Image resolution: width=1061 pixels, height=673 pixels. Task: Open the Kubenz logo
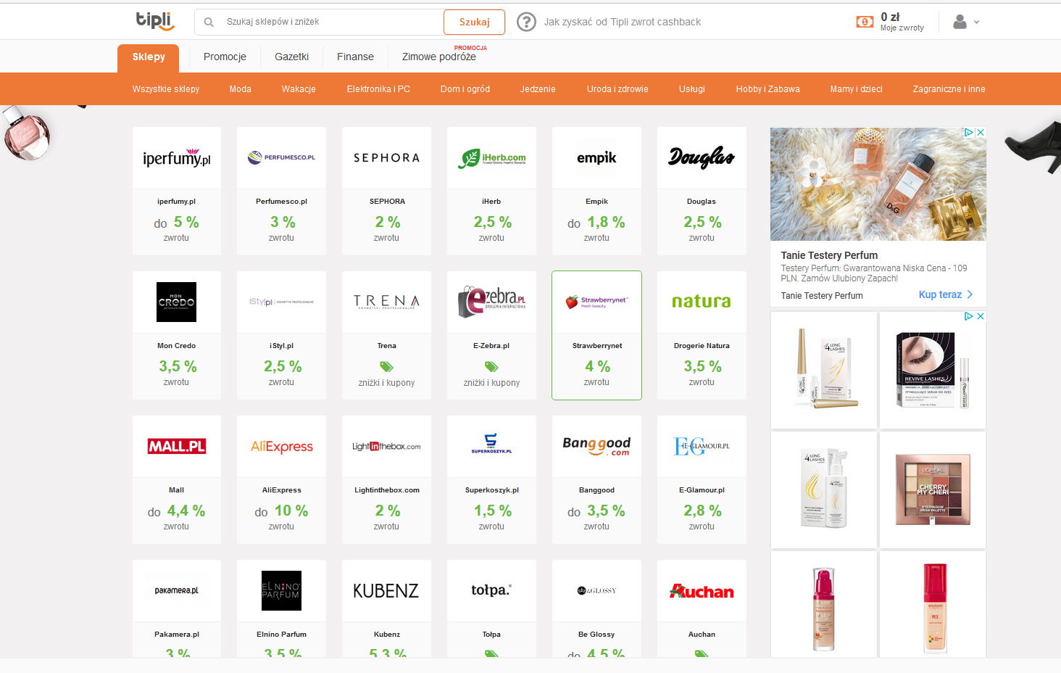386,591
